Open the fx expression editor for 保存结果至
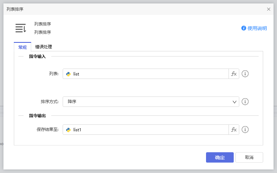The image size is (277, 173). (x=234, y=130)
